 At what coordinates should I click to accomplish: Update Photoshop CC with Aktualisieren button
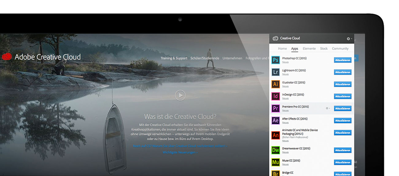pyautogui.click(x=343, y=60)
